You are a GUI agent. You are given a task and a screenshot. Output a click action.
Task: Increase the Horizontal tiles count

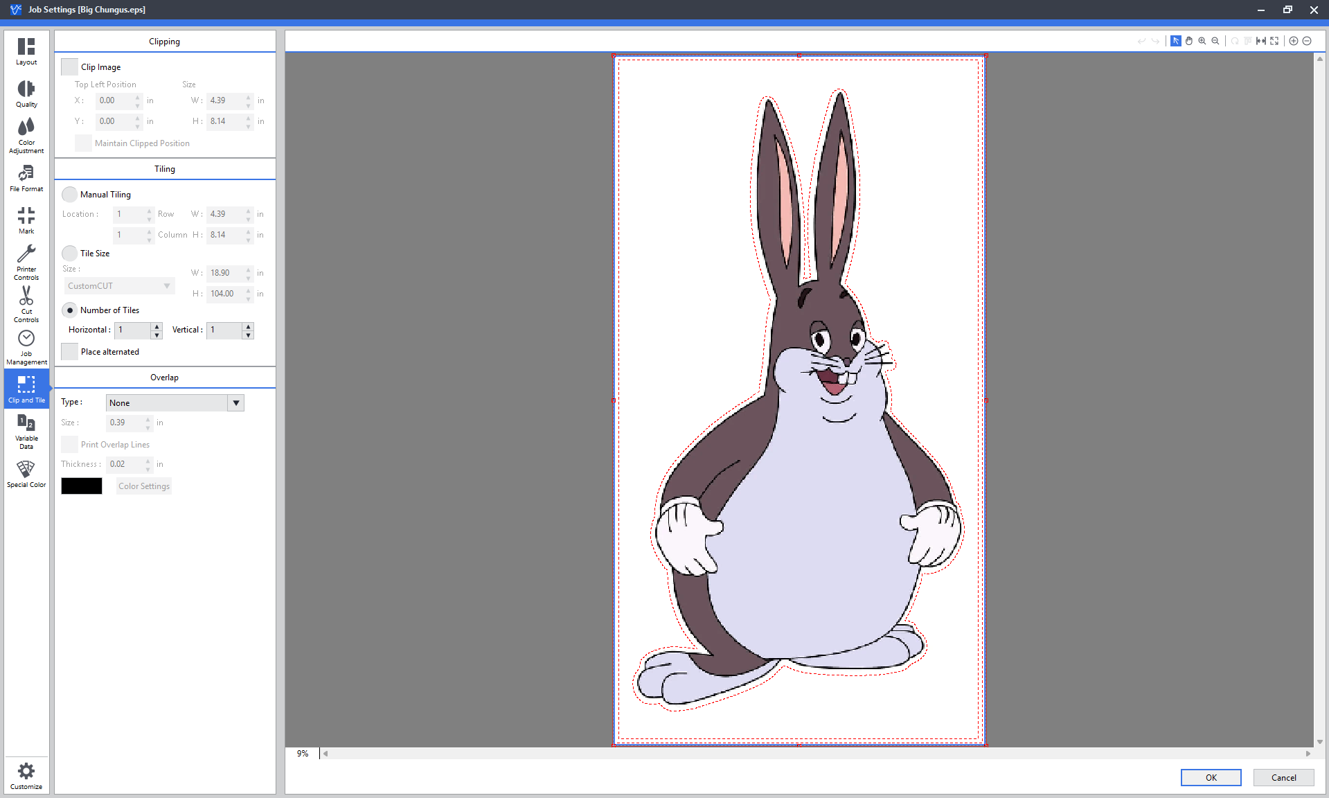pos(157,326)
